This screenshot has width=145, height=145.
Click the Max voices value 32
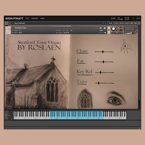(x=71, y=30)
